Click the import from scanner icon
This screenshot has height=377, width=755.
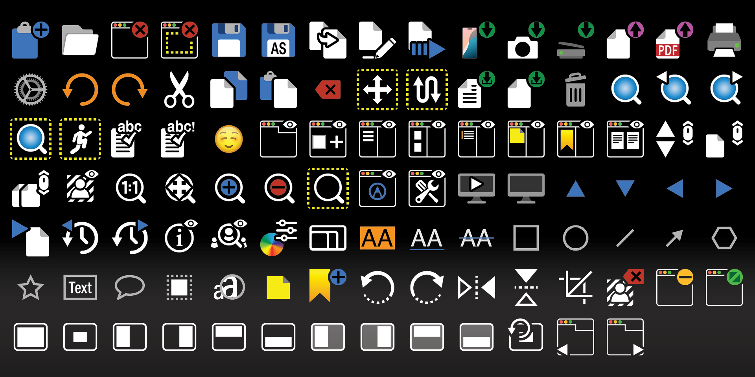pos(576,40)
